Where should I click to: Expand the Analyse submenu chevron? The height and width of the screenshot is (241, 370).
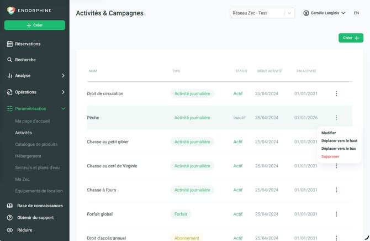pos(63,76)
